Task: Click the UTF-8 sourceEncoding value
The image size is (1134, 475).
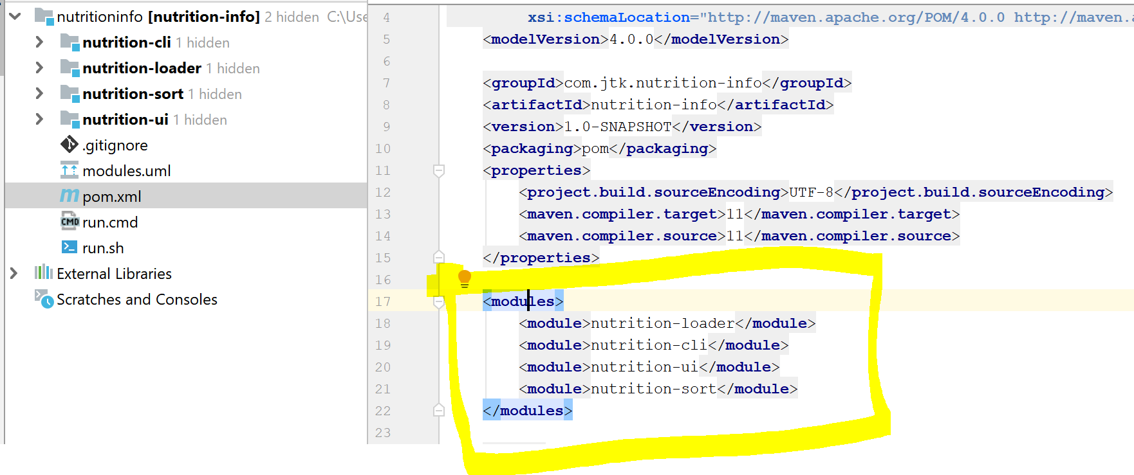Action: (812, 192)
